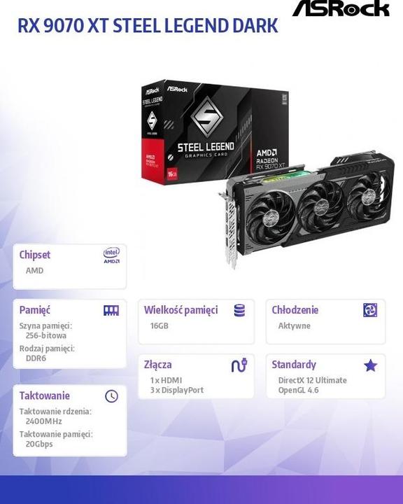Screen dimensions: 403x504
Task: Click the Chłodzenie Aktywne card
Action: point(325,321)
